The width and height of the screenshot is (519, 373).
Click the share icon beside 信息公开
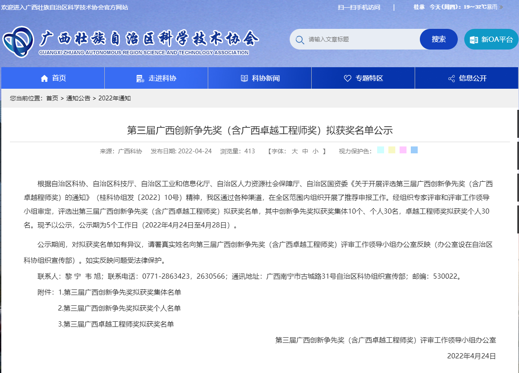[x=451, y=78]
